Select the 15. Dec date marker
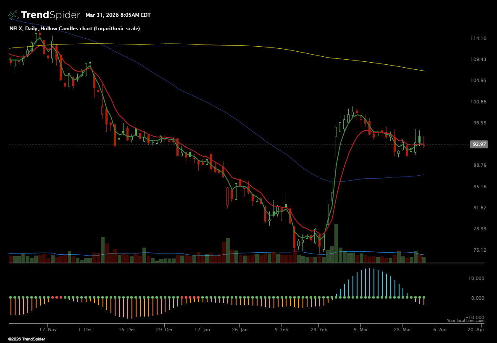This screenshot has width=497, height=343. click(128, 330)
